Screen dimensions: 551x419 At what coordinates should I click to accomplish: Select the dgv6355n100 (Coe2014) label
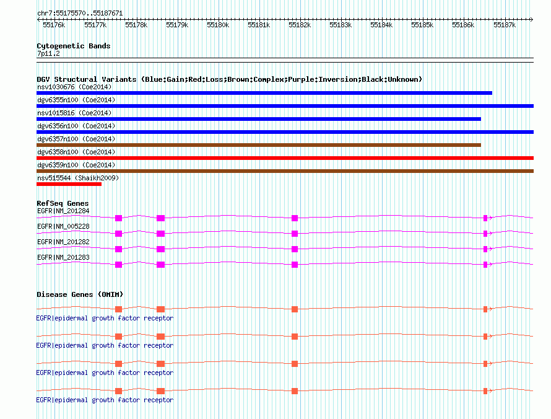(76, 100)
